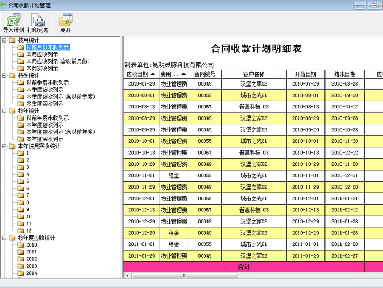Viewport: 383px width, 288px height.
Task: Click the 打印列表 print list icon
Action: tap(38, 23)
